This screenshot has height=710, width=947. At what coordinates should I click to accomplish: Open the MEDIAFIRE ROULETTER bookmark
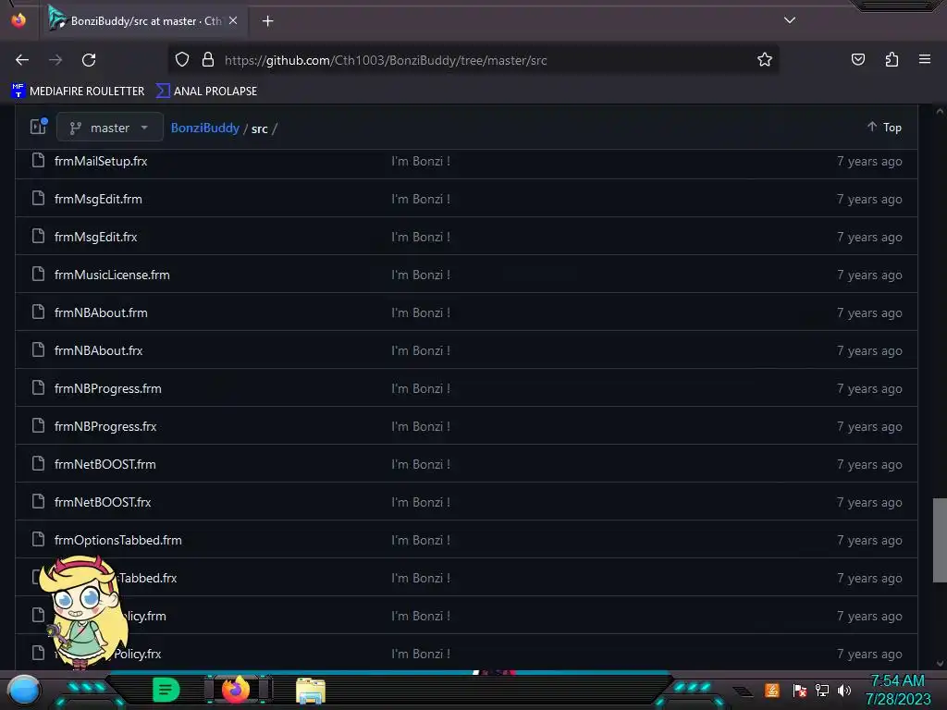78,92
